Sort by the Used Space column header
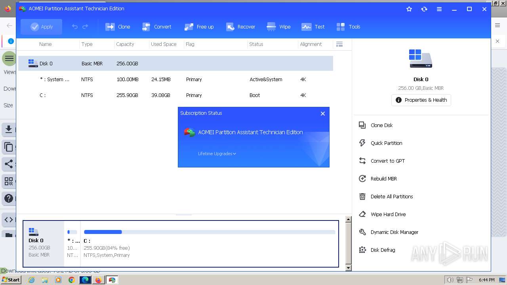 [x=164, y=44]
